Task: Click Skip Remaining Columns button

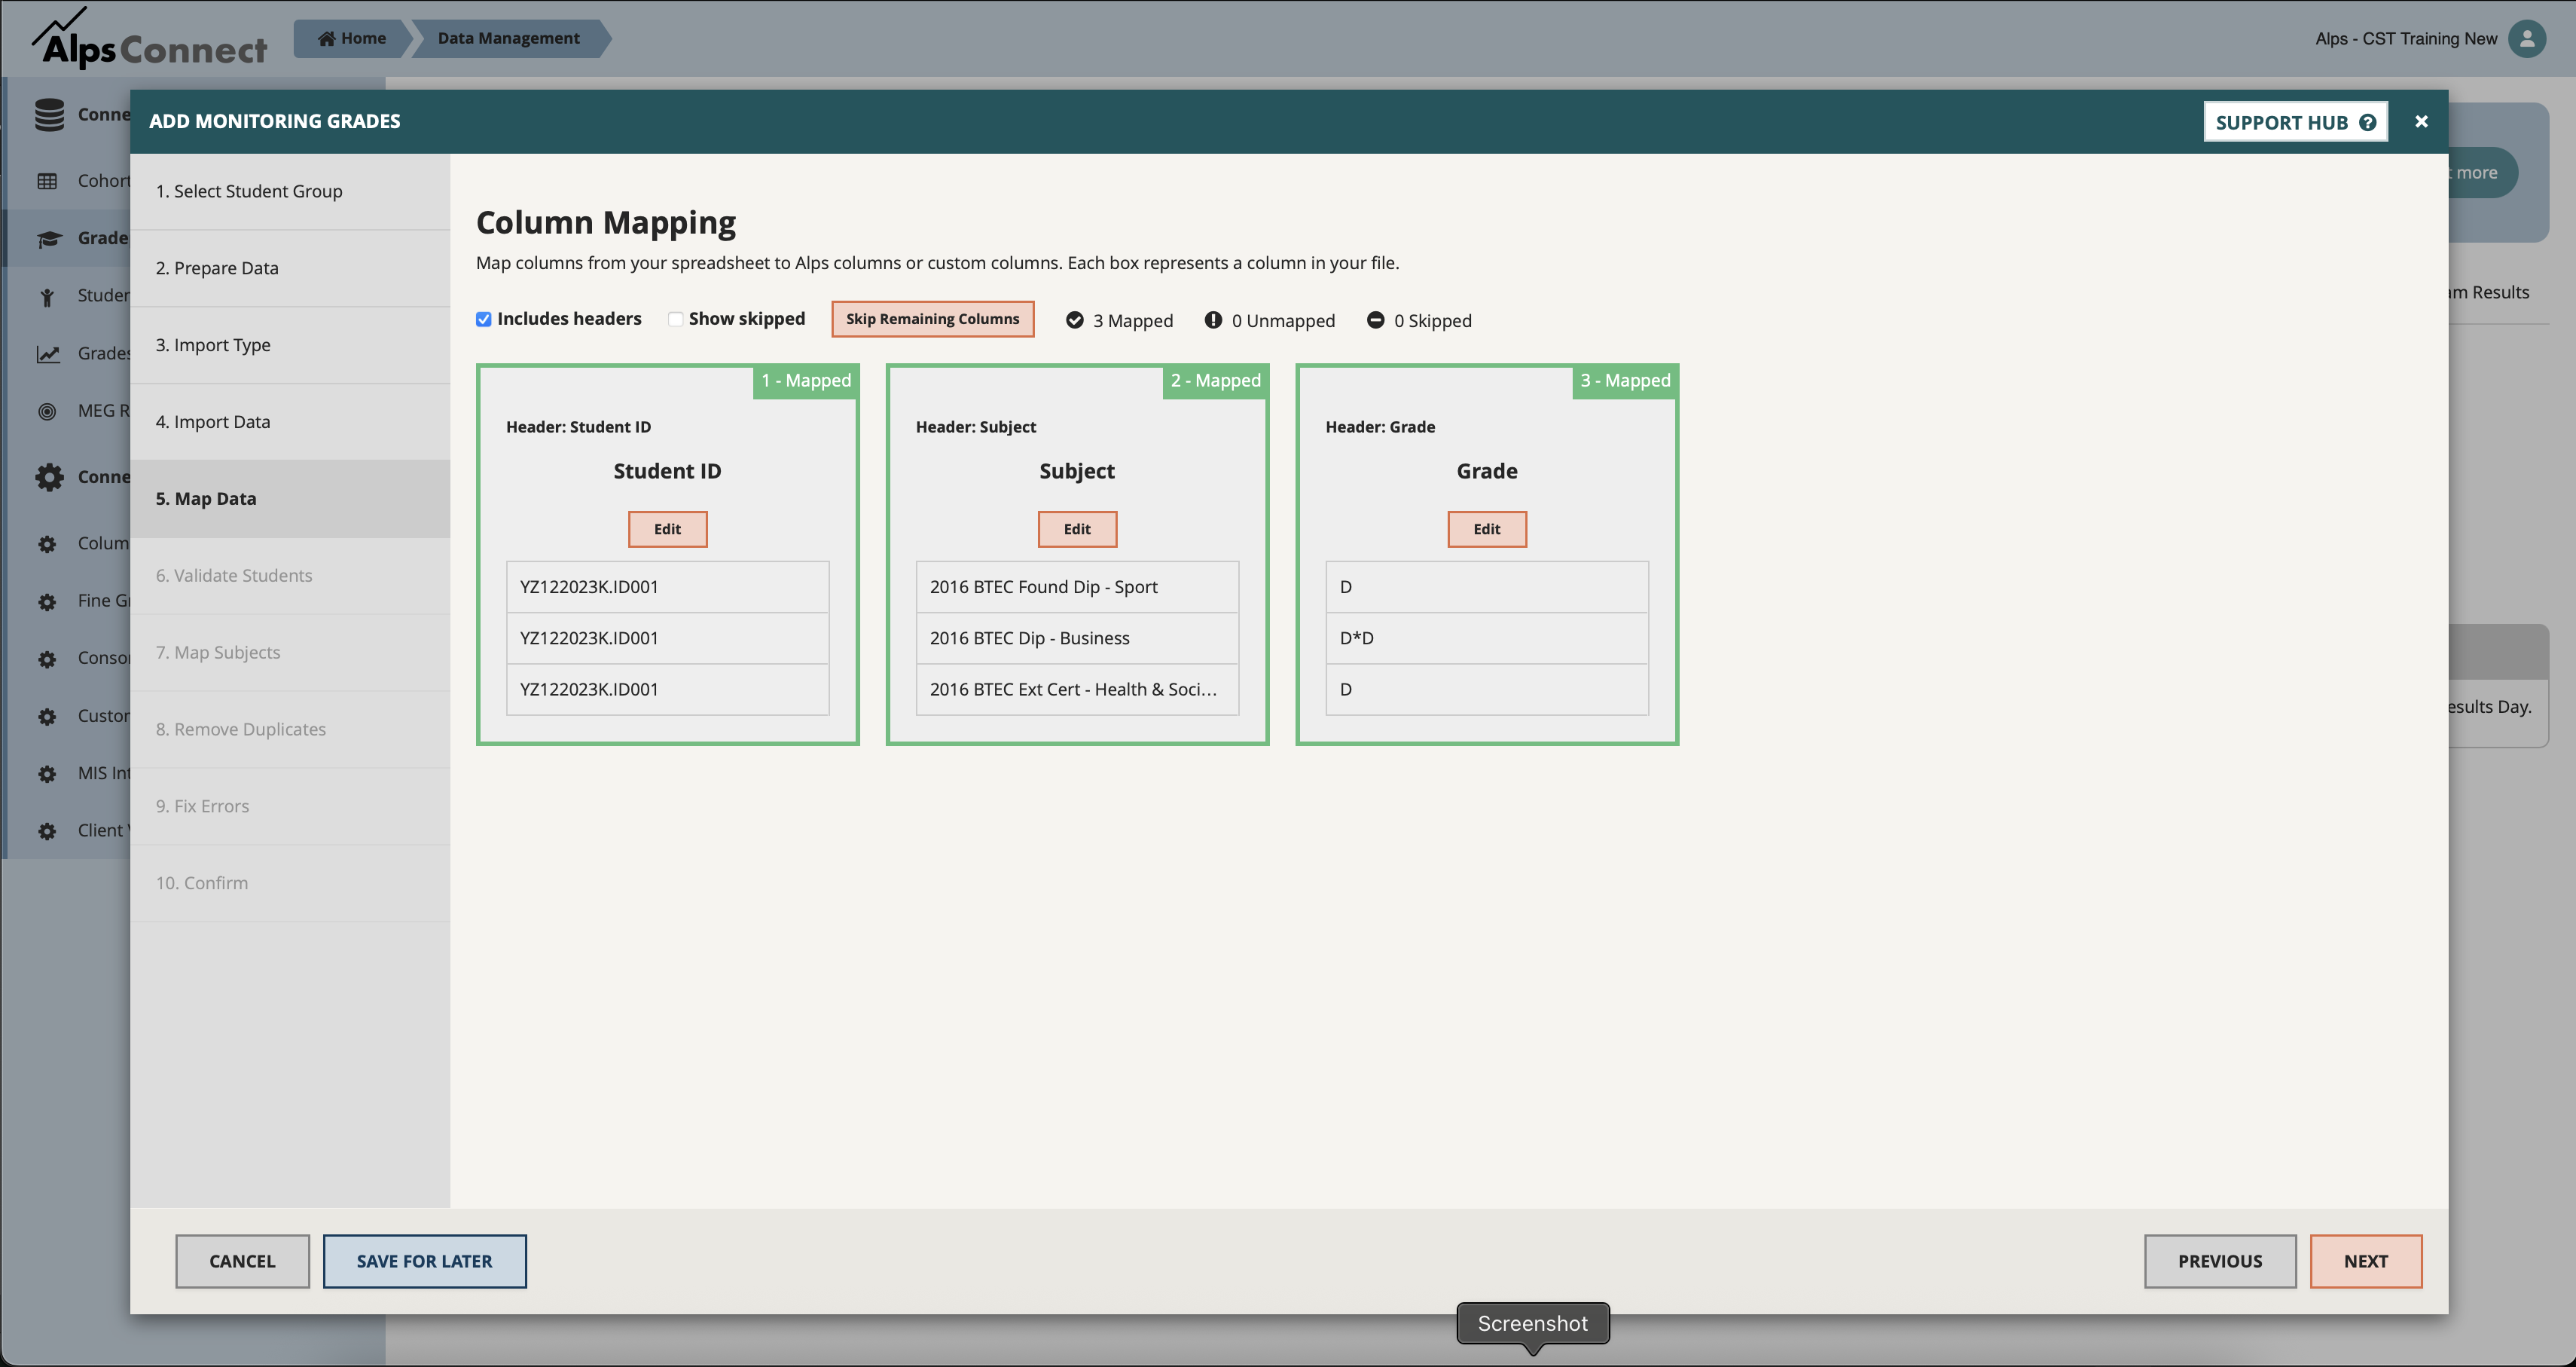Action: tap(933, 320)
